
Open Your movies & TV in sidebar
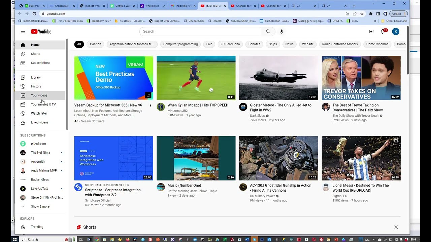pos(40,104)
